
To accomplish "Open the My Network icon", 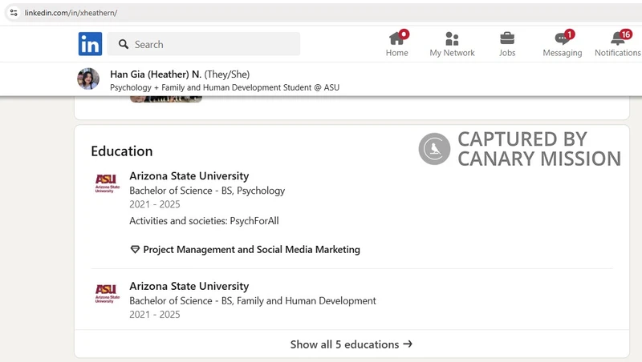I will pos(452,38).
